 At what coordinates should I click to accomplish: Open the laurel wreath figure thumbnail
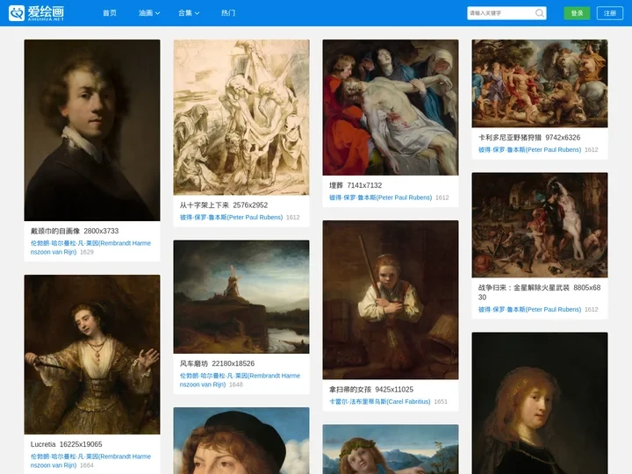(x=391, y=449)
